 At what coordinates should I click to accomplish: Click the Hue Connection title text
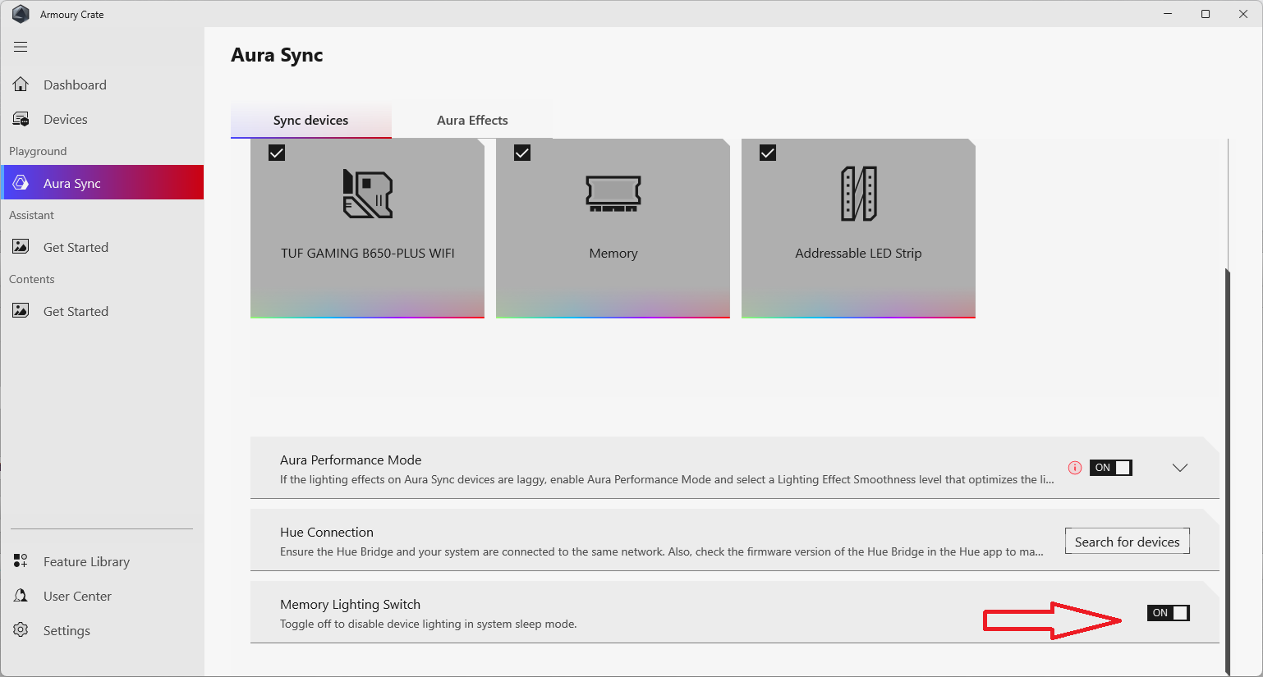pos(327,533)
